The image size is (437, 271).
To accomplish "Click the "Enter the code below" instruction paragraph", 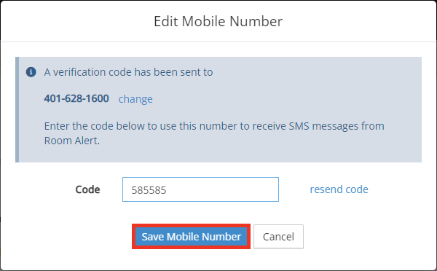I will coord(214,133).
